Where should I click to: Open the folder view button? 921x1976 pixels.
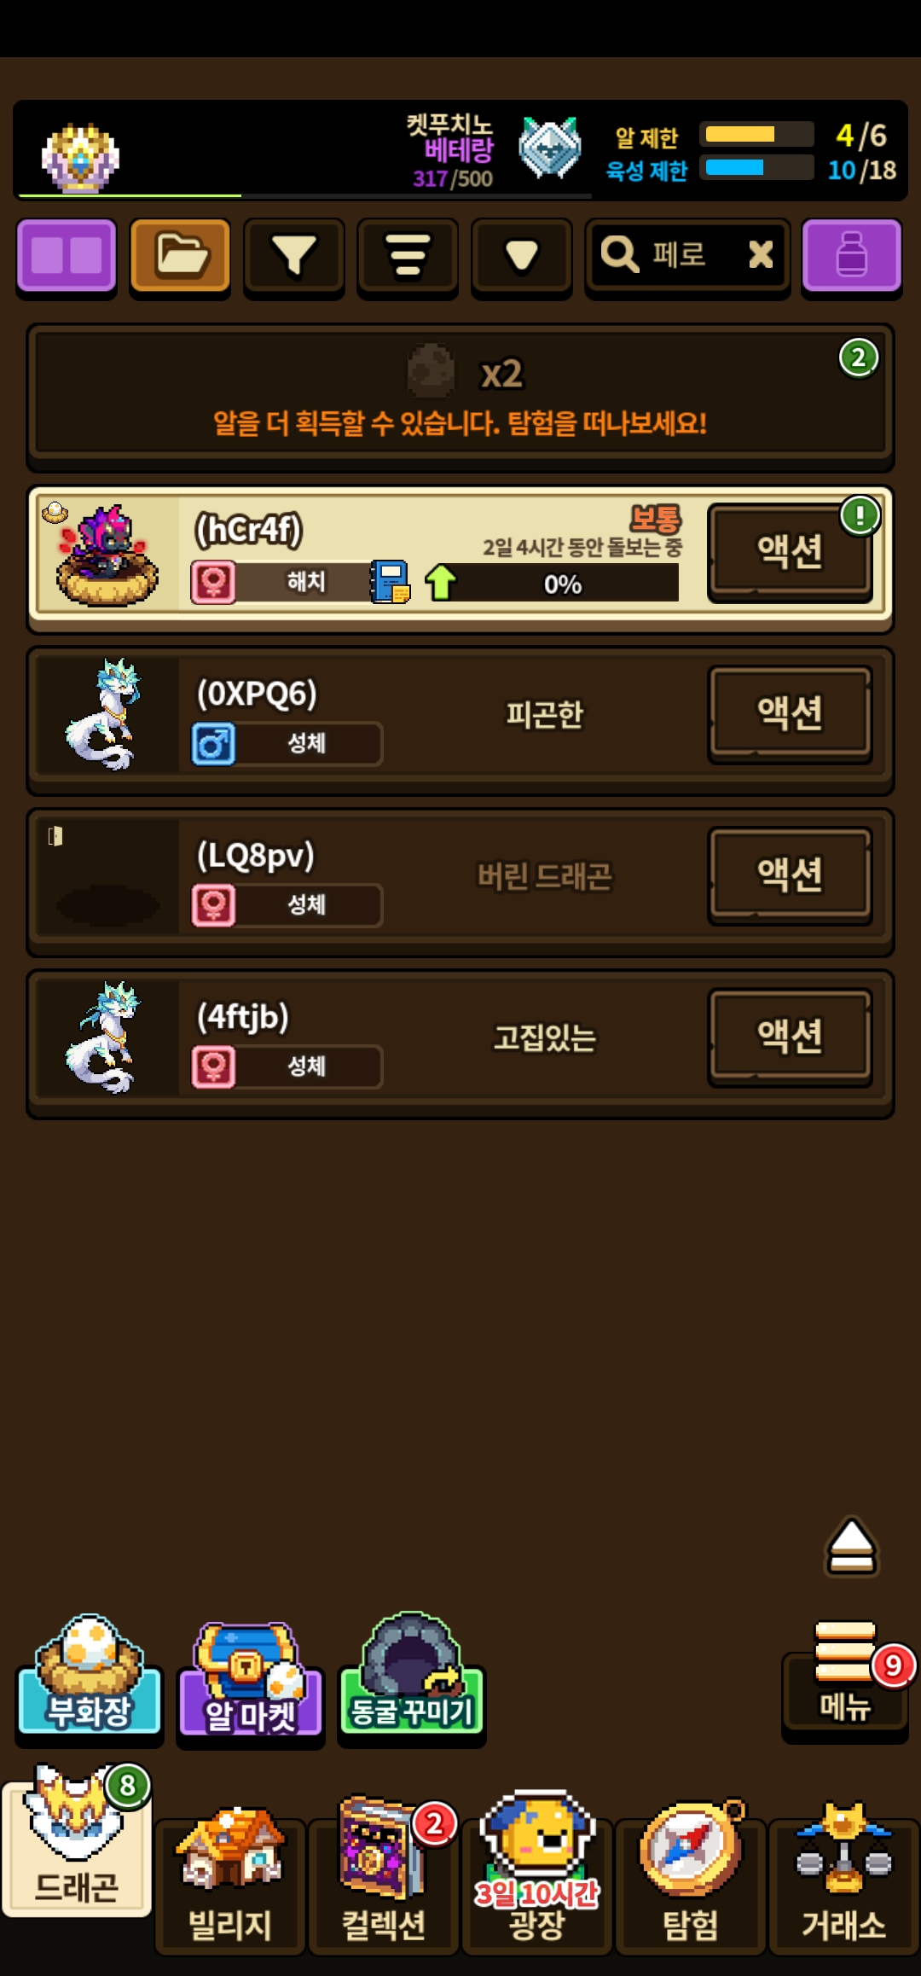point(180,256)
